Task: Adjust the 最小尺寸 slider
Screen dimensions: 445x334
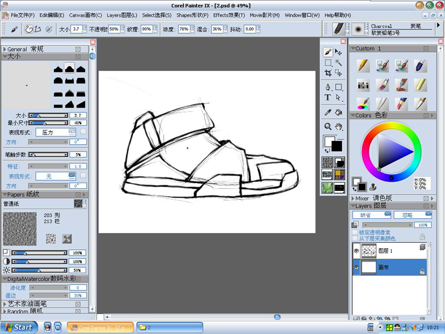Action: (48, 123)
